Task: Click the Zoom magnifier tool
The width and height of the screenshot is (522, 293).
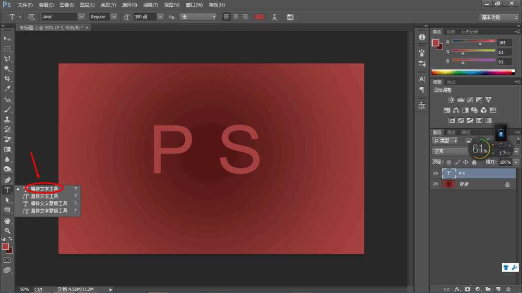Action: pyautogui.click(x=7, y=230)
